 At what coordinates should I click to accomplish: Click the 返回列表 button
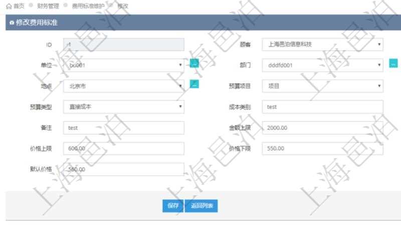coord(202,206)
